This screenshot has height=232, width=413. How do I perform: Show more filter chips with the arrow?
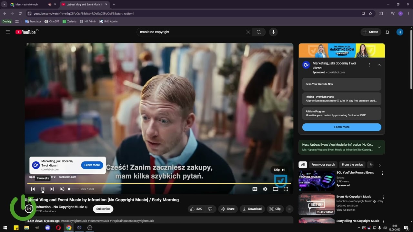(x=380, y=165)
